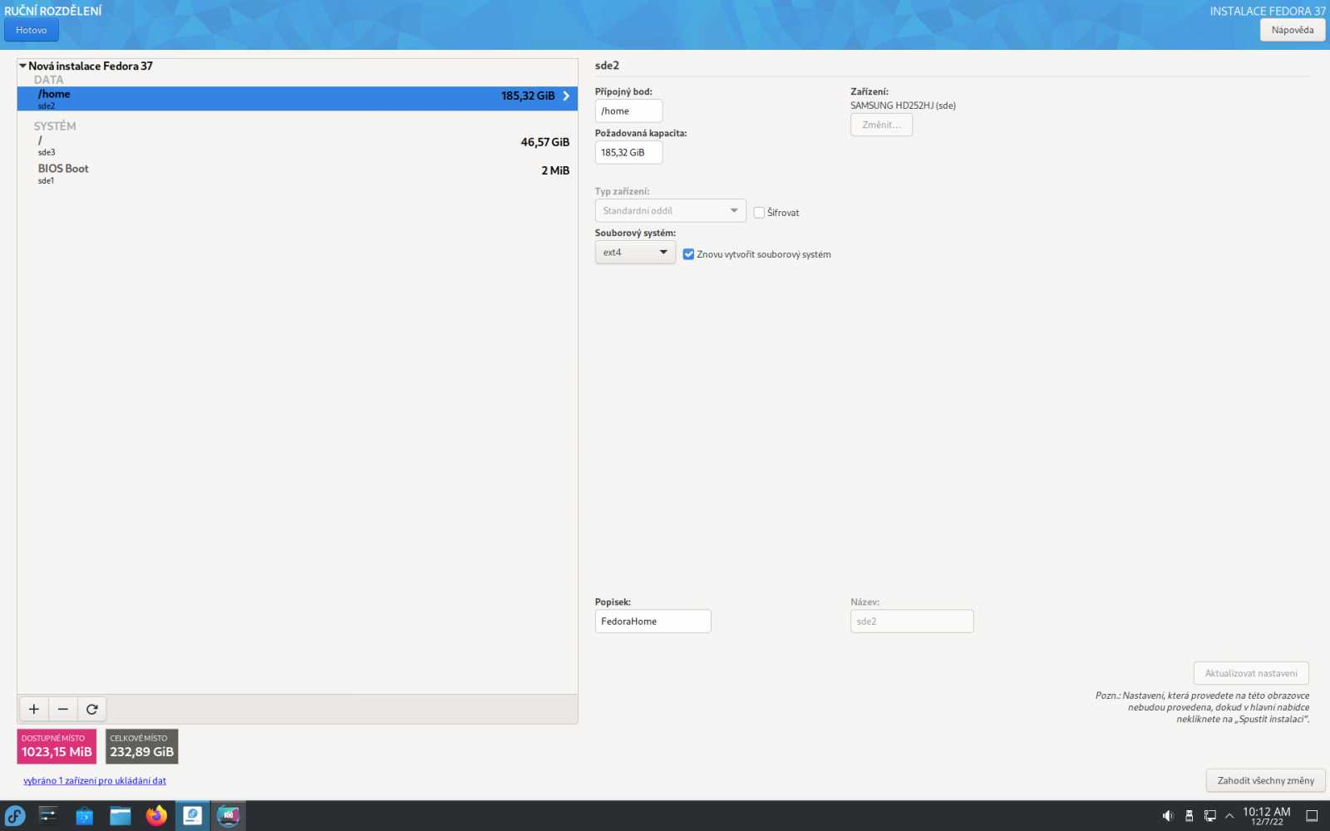Image resolution: width=1330 pixels, height=831 pixels.
Task: Click the 46,57 GiB size value
Action: (545, 142)
